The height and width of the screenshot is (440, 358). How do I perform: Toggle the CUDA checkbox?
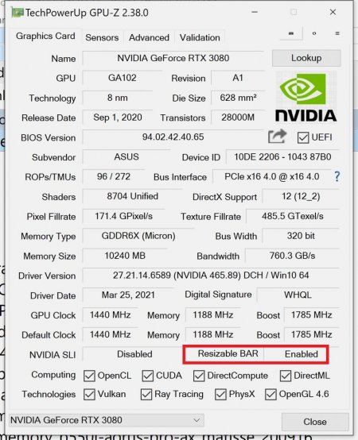[148, 376]
